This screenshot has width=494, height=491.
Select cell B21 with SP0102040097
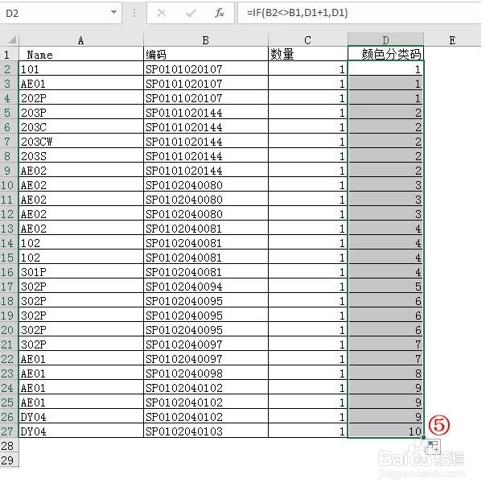click(x=205, y=345)
